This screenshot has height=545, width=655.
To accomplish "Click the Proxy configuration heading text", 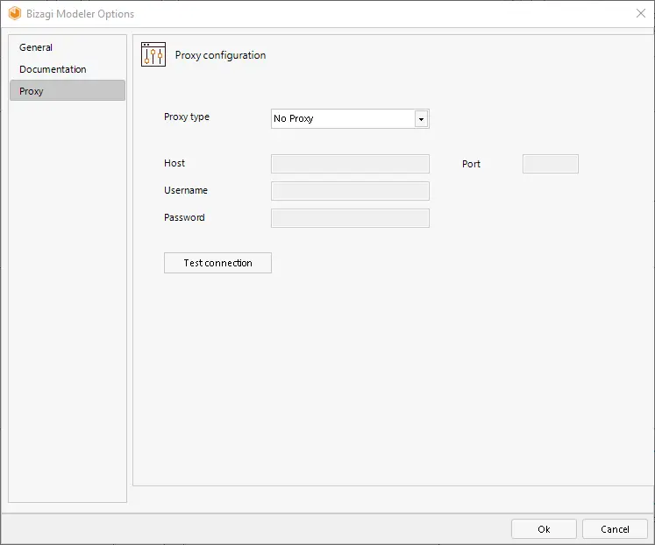I will coord(220,55).
